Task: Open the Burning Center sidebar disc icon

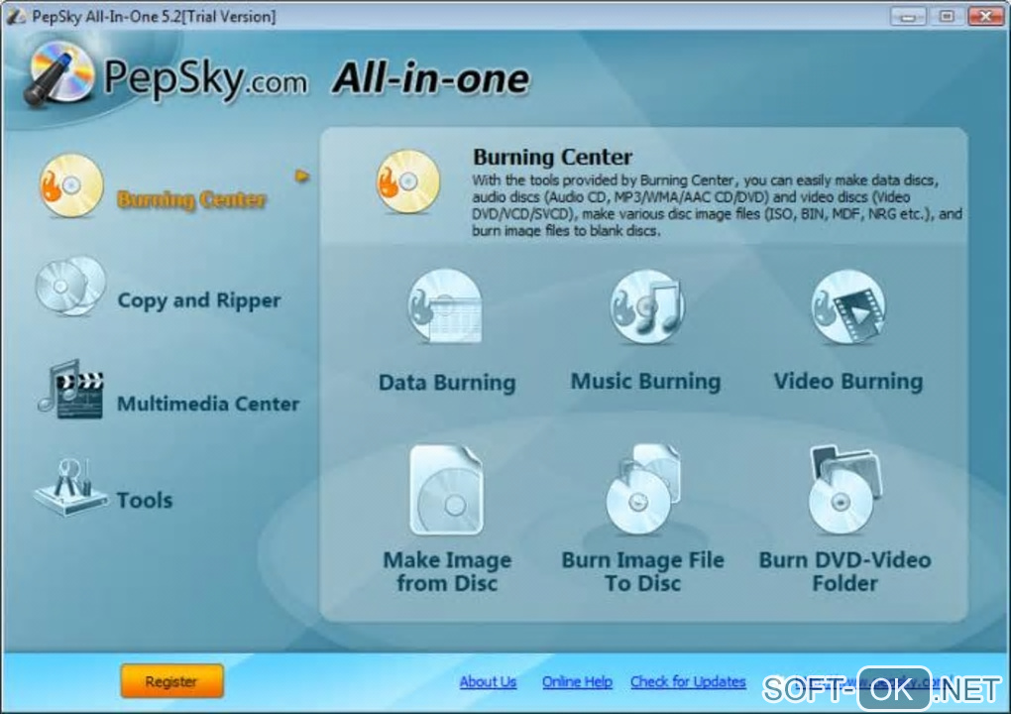Action: coord(71,186)
